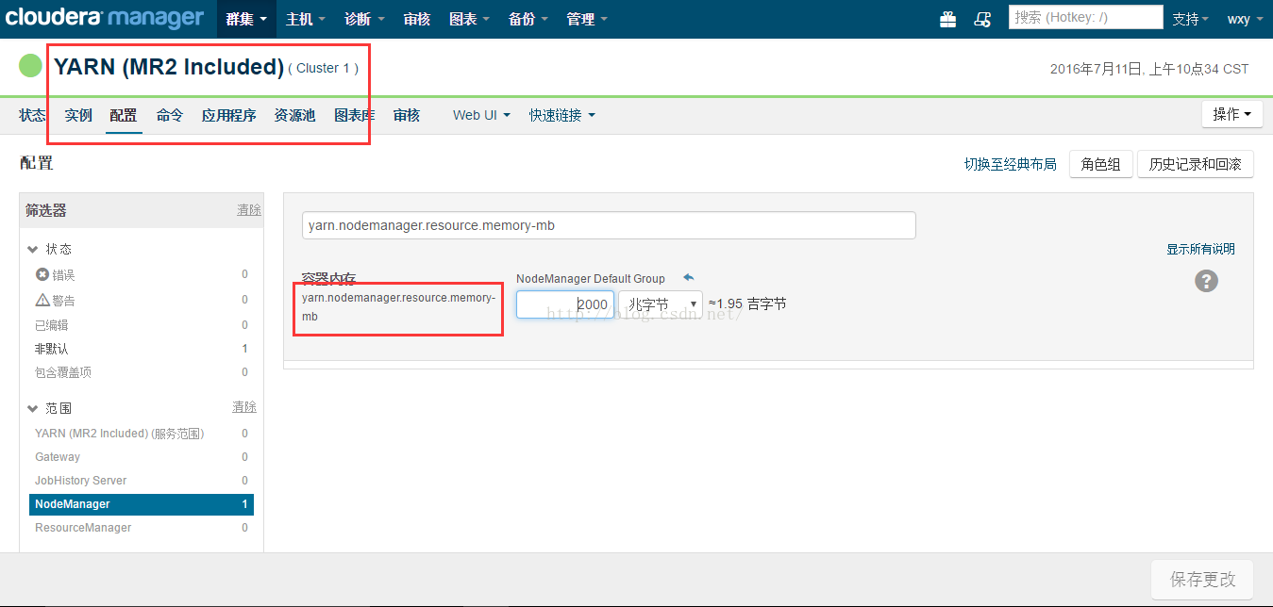Image resolution: width=1273 pixels, height=607 pixels.
Task: Click the Cloudera Manager logo
Action: coord(104,18)
